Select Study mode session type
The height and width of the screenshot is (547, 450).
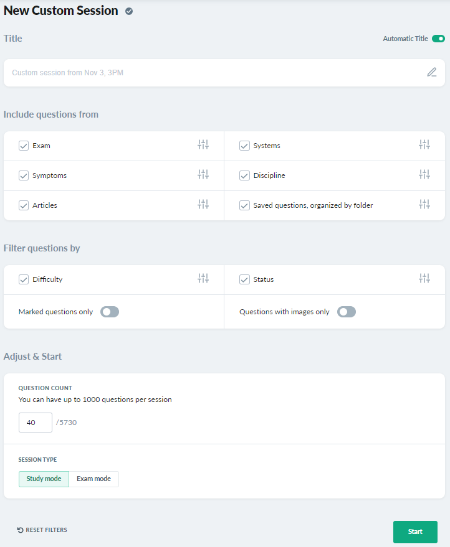click(x=44, y=479)
